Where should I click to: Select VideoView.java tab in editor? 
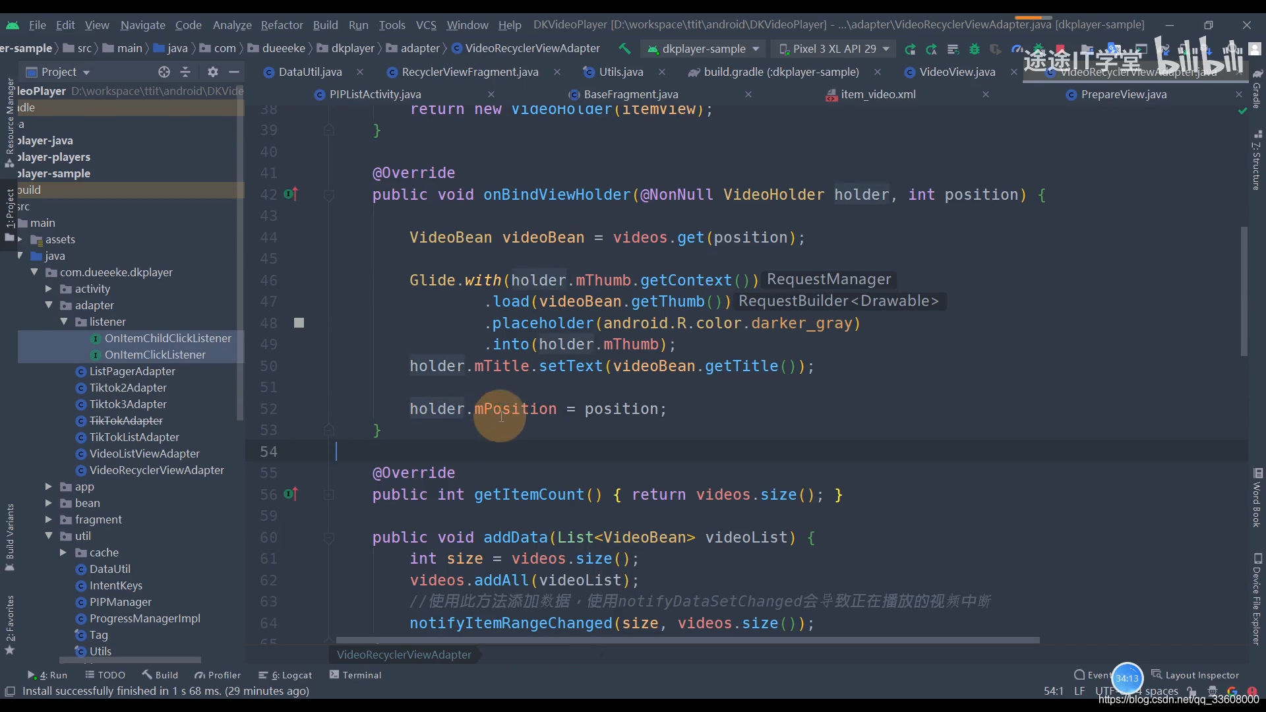957,71
